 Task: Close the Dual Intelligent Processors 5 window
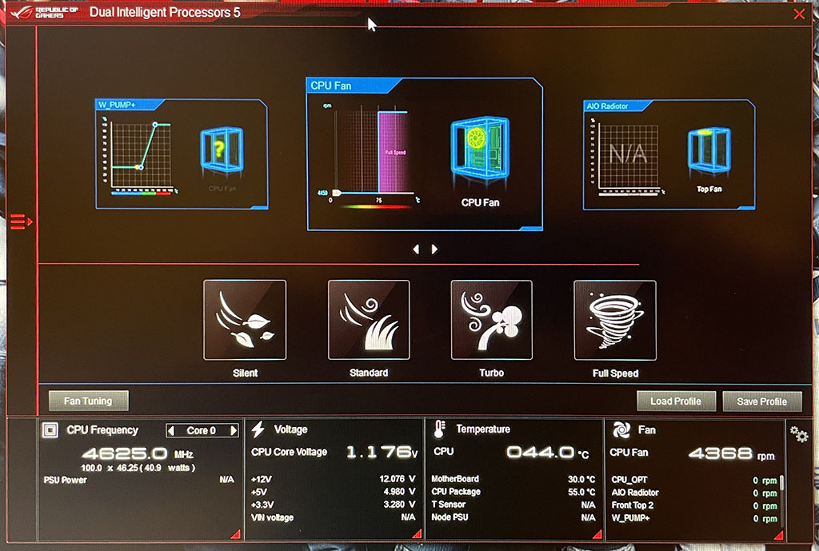click(x=799, y=14)
